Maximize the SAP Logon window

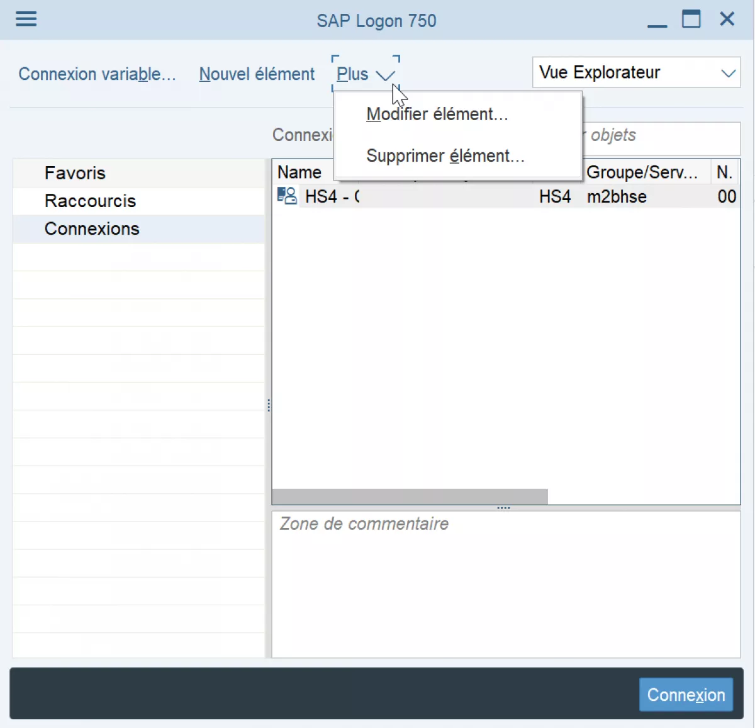coord(691,19)
